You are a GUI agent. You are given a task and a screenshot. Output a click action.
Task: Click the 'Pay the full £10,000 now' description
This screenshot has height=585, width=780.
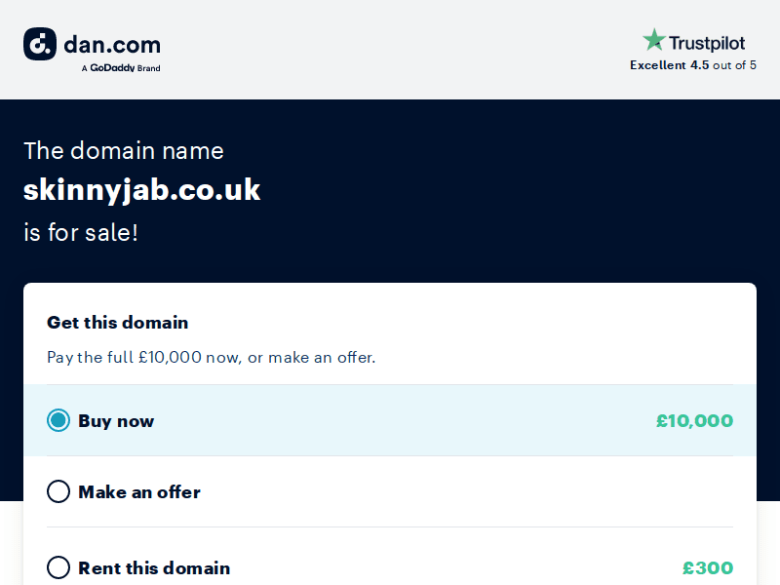pos(211,357)
